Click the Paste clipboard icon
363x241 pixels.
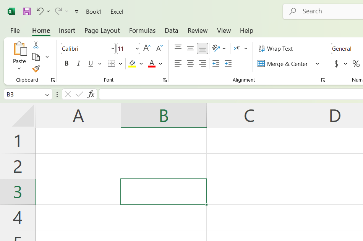(20, 49)
